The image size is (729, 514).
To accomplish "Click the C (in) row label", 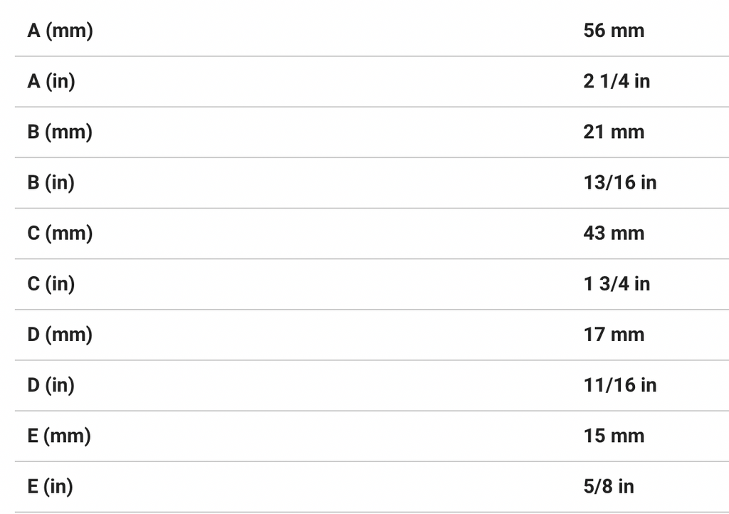I will (x=51, y=283).
